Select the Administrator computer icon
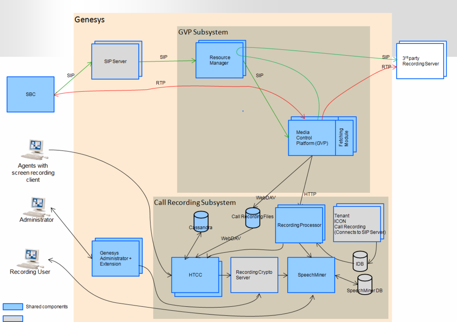Screen dimensions: 457x322 pyautogui.click(x=36, y=206)
